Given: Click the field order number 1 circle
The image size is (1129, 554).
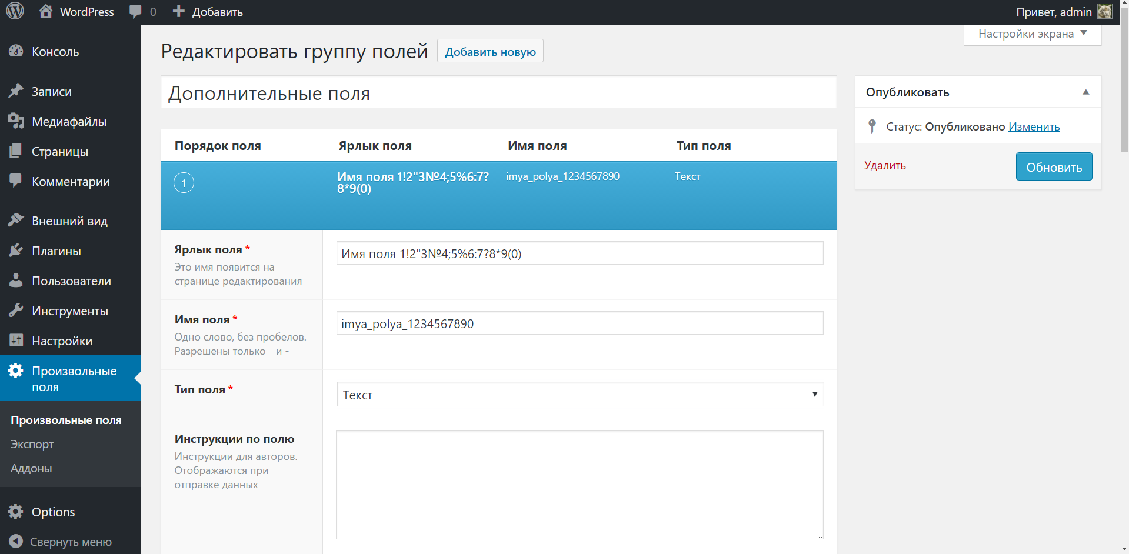Looking at the screenshot, I should tap(184, 183).
